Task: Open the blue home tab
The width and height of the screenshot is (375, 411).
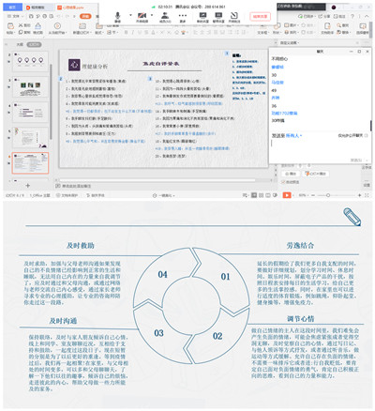Action: [12, 8]
